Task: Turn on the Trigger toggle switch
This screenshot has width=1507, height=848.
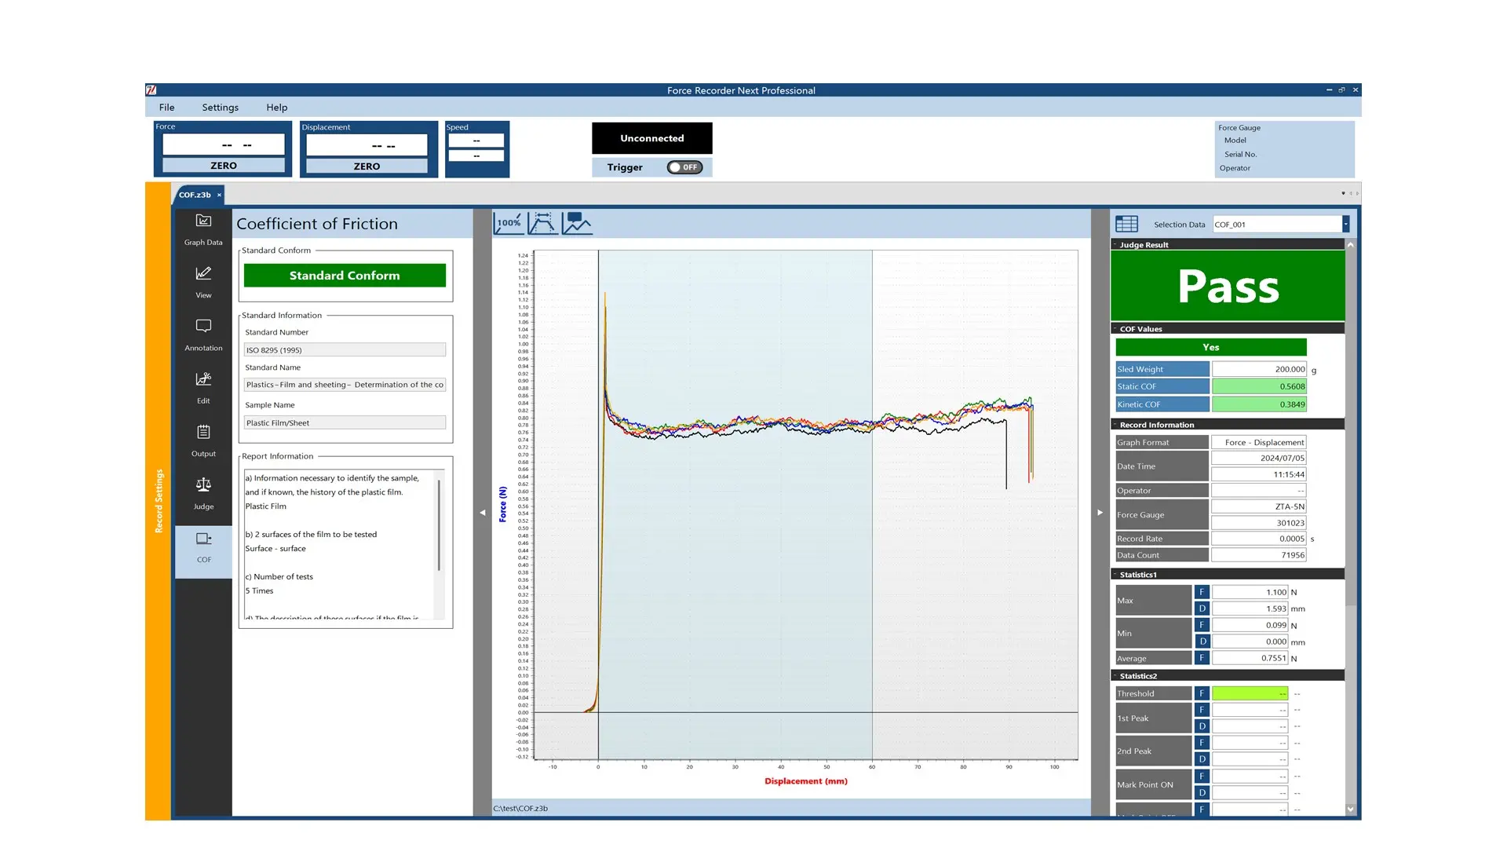Action: (684, 167)
